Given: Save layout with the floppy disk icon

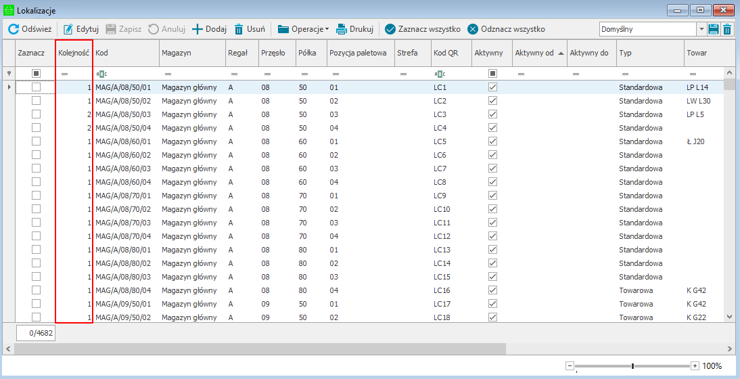Looking at the screenshot, I should click(x=714, y=29).
